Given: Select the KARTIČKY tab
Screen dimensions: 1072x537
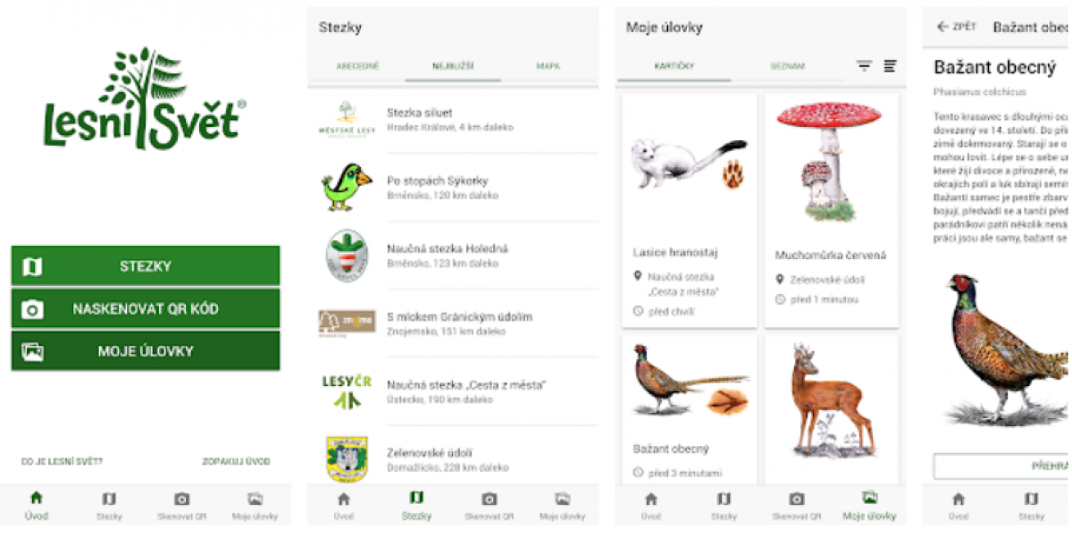Looking at the screenshot, I should tap(674, 66).
